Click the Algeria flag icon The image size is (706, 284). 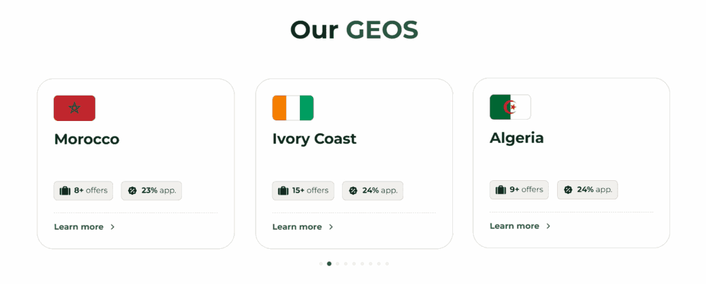(510, 107)
